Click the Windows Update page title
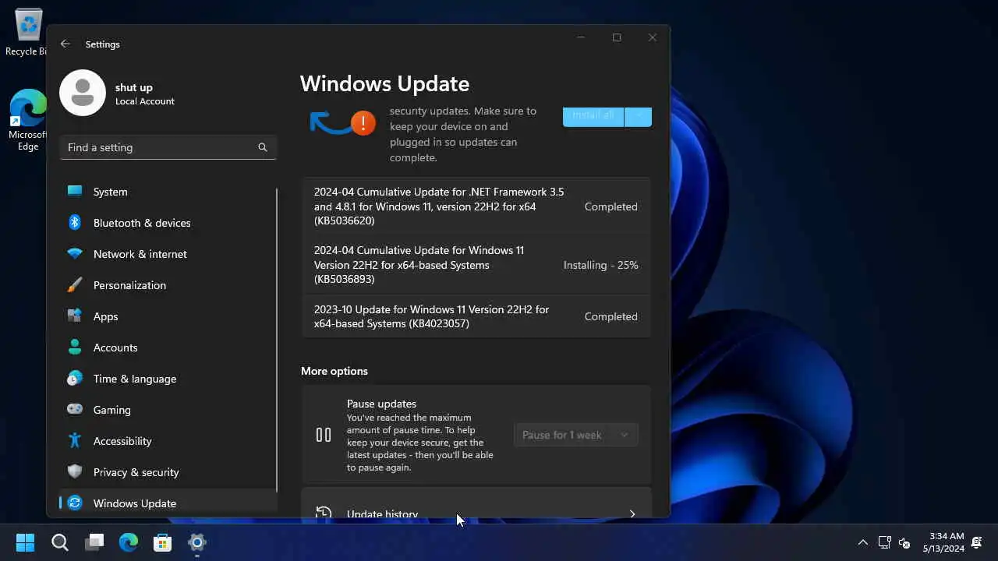This screenshot has width=998, height=561. point(384,83)
